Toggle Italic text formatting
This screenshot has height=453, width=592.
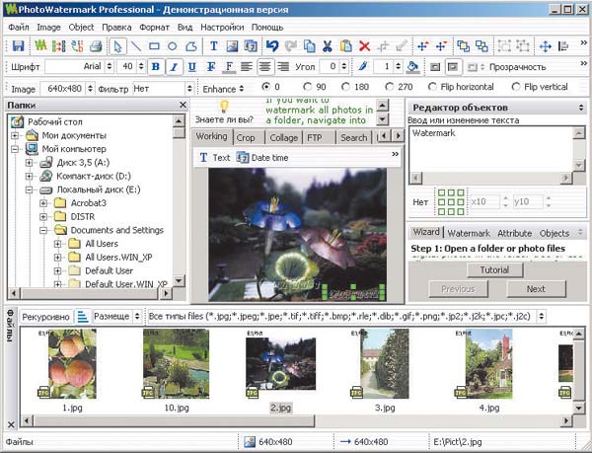(x=174, y=67)
